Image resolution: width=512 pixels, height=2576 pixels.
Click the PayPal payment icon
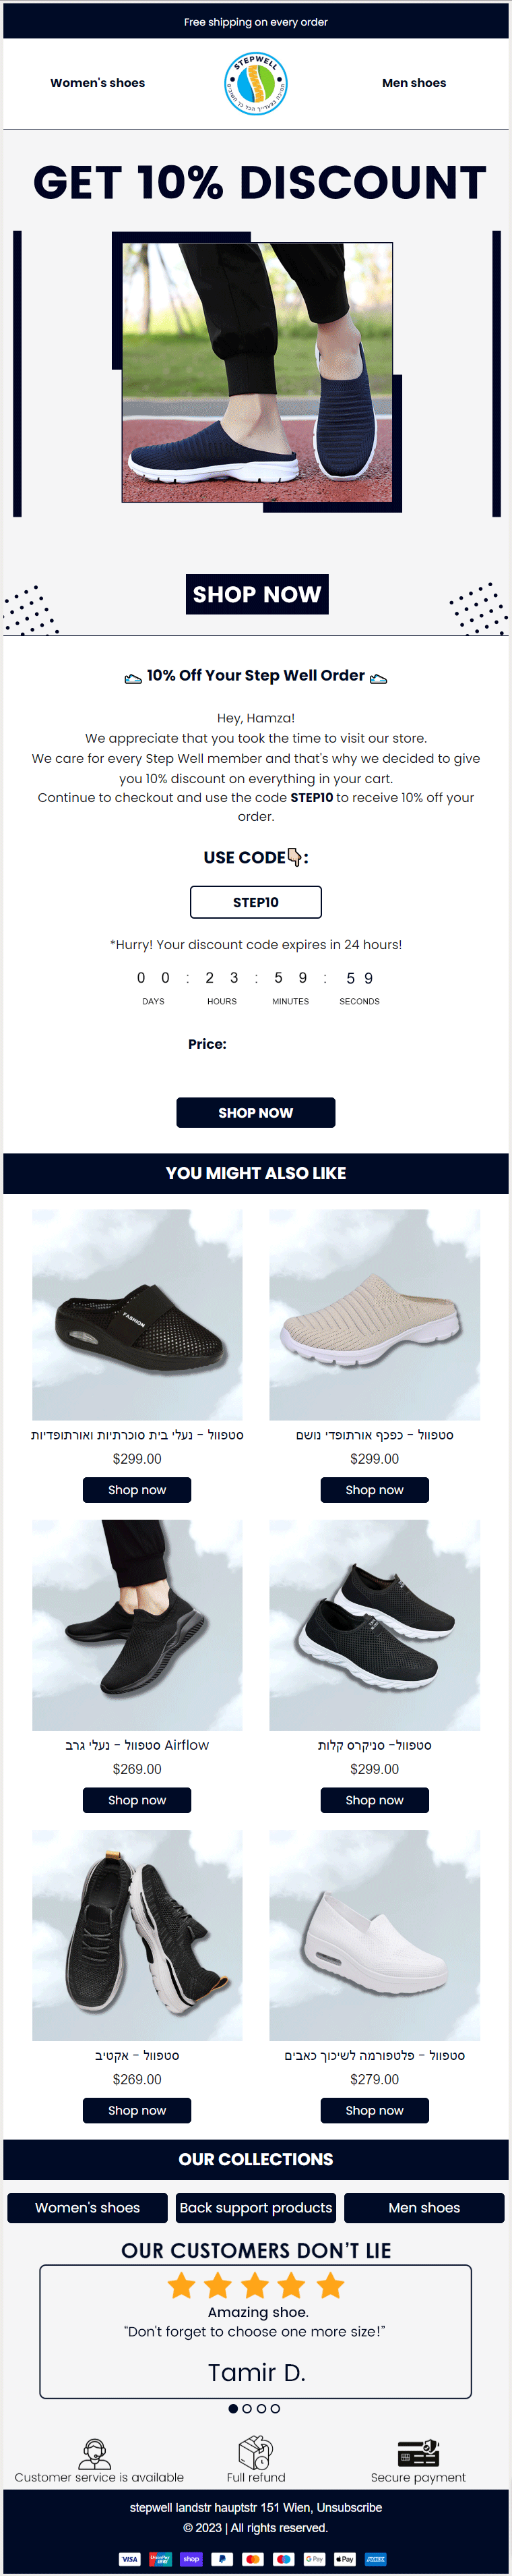click(222, 2559)
